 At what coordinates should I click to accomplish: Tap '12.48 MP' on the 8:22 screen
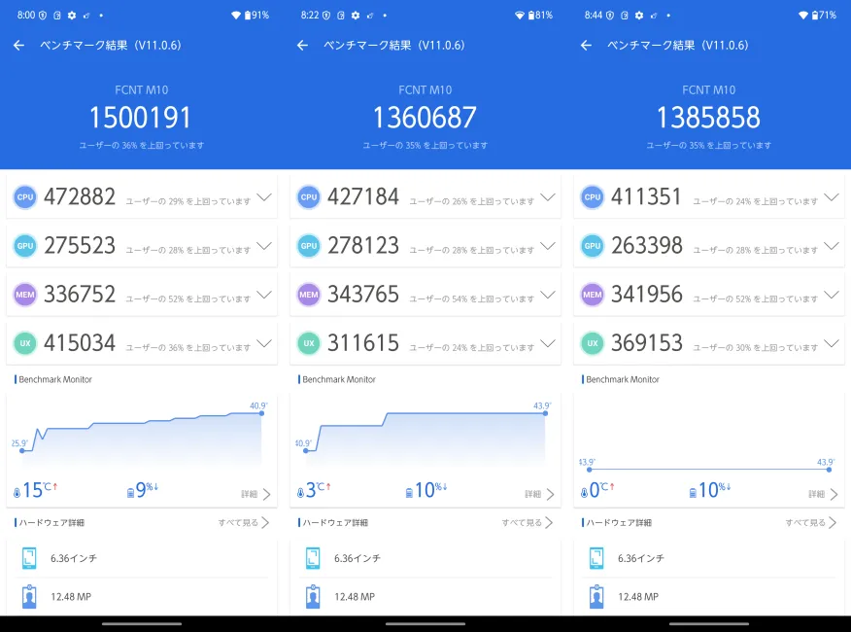355,597
